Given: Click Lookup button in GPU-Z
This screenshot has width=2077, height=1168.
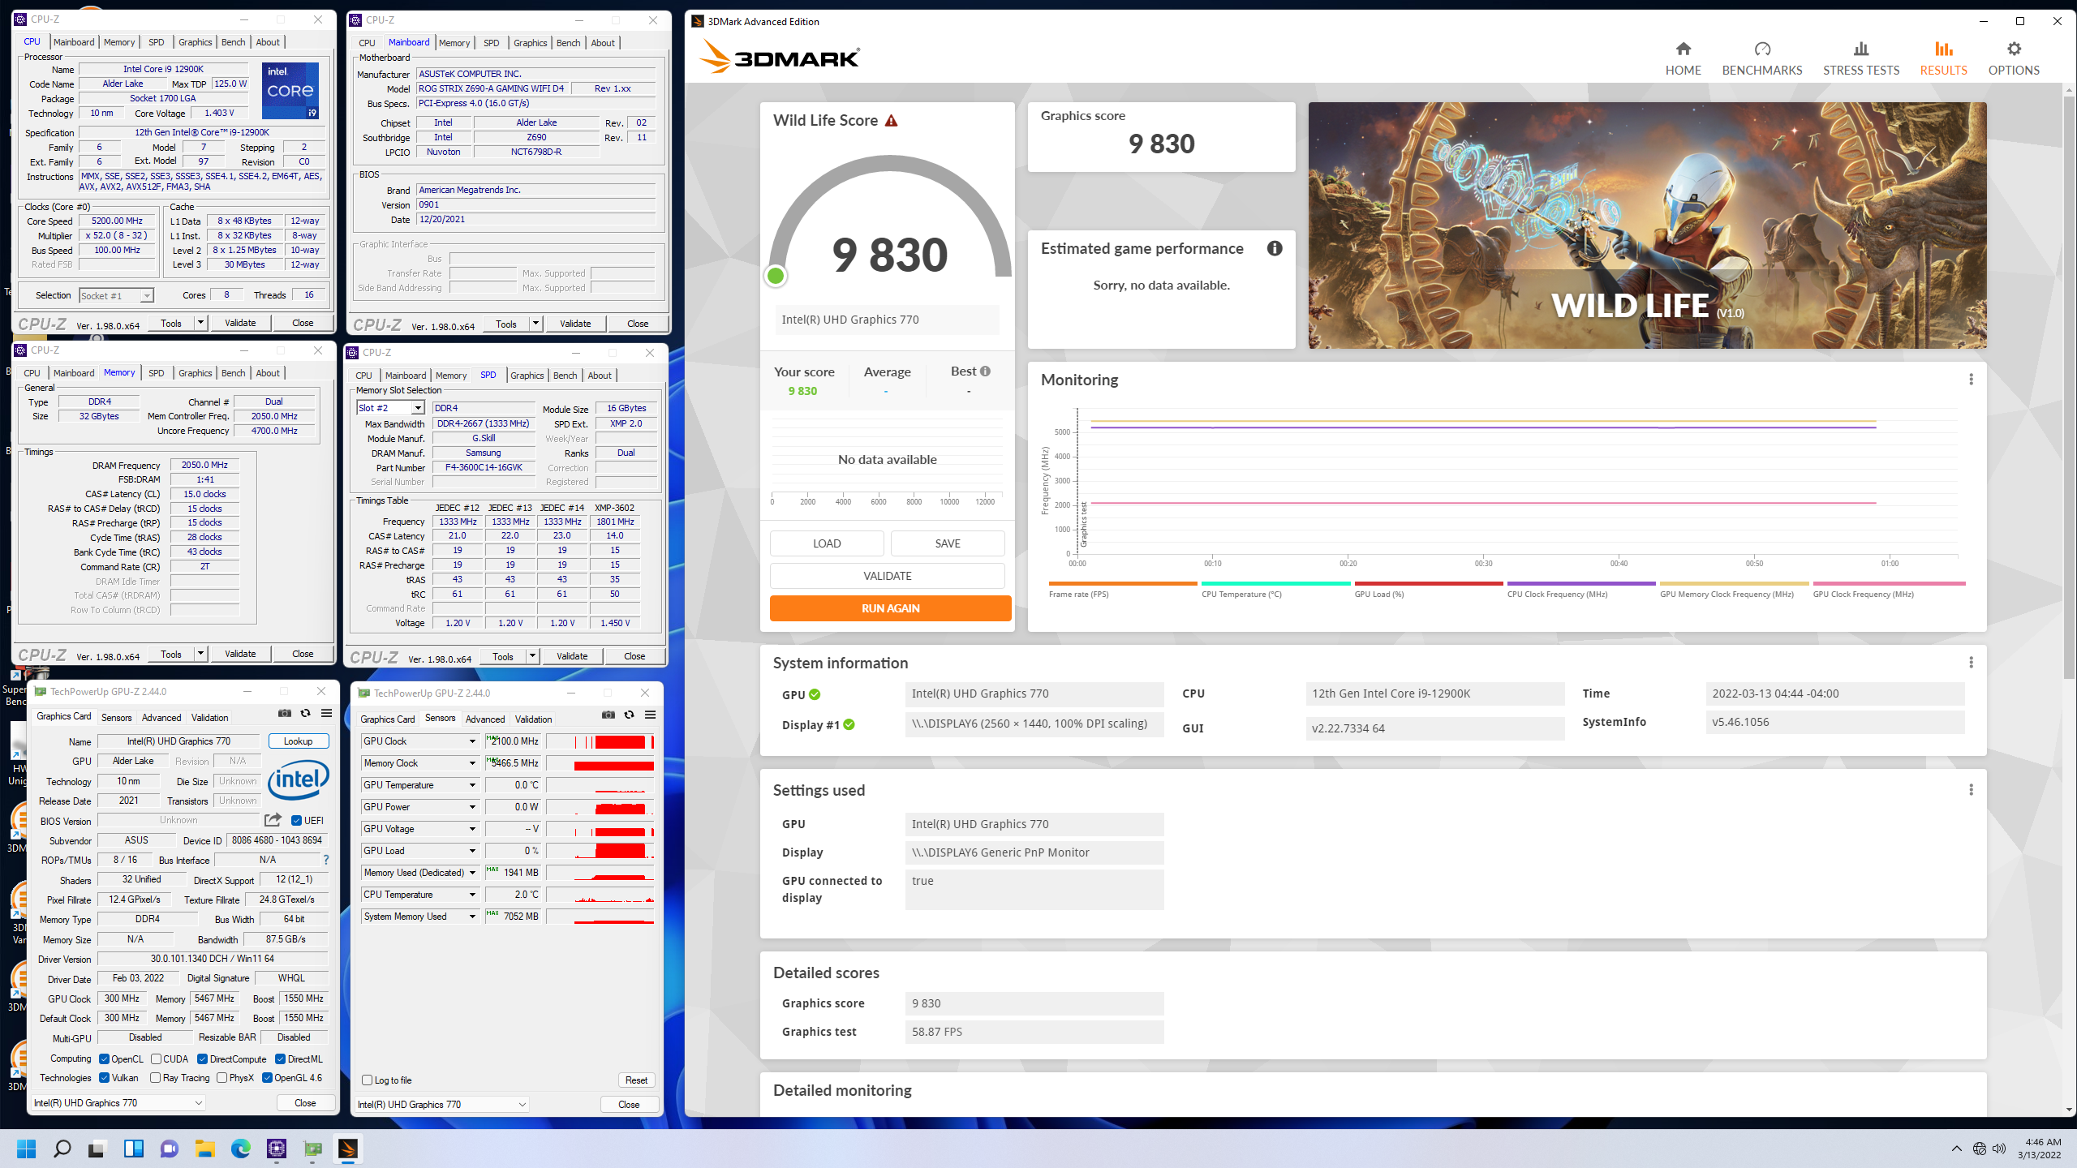Looking at the screenshot, I should [x=298, y=741].
